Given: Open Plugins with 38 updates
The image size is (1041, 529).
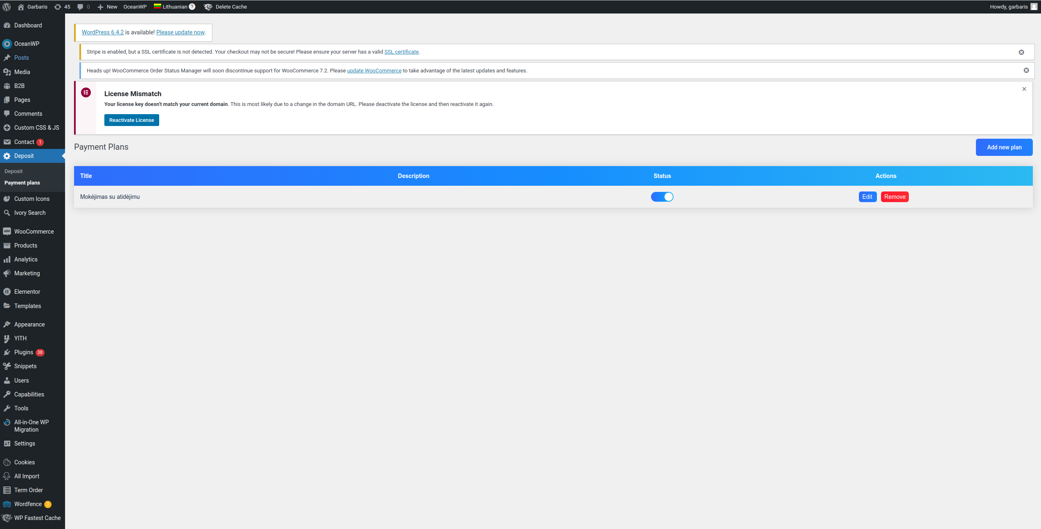Looking at the screenshot, I should (32, 352).
